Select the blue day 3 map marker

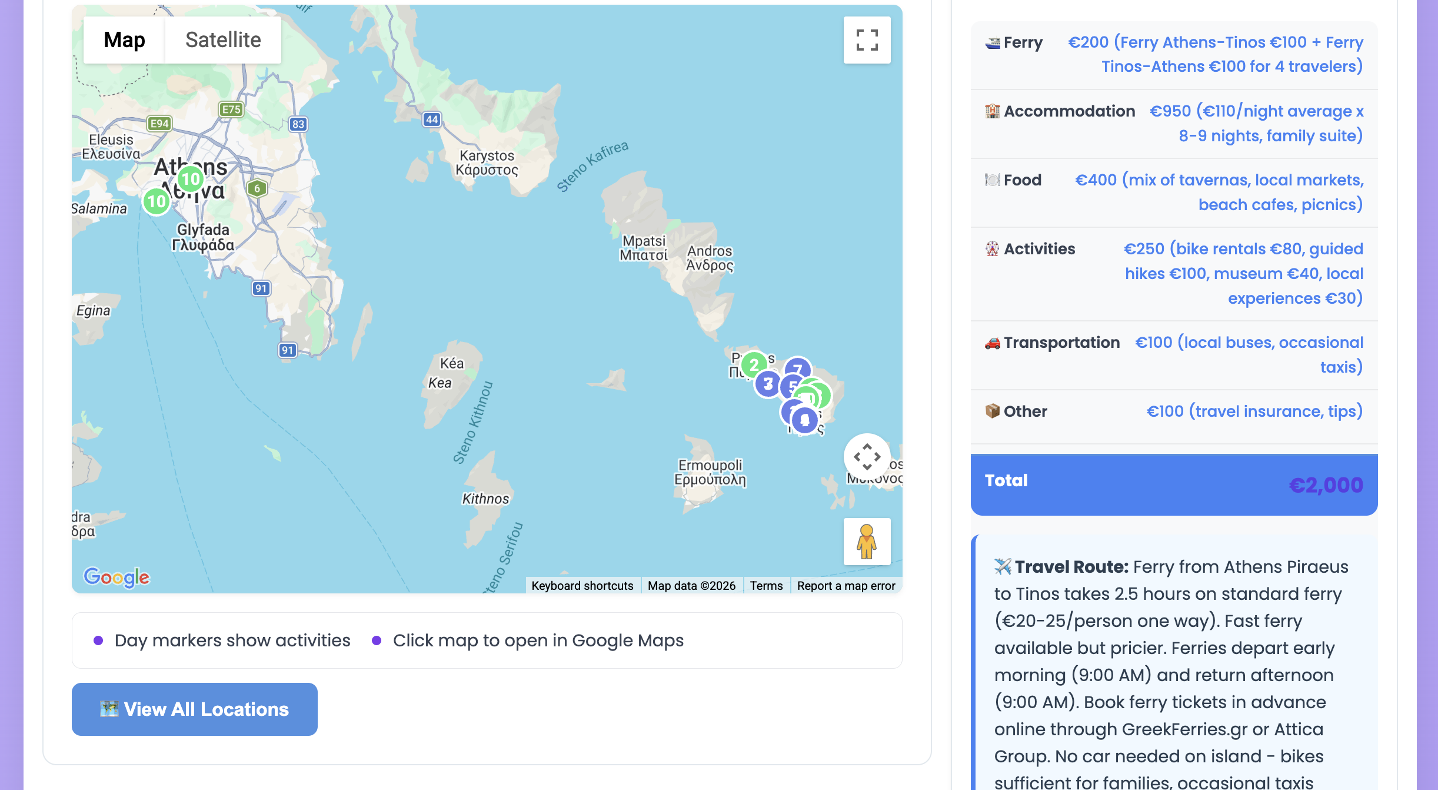click(x=768, y=384)
